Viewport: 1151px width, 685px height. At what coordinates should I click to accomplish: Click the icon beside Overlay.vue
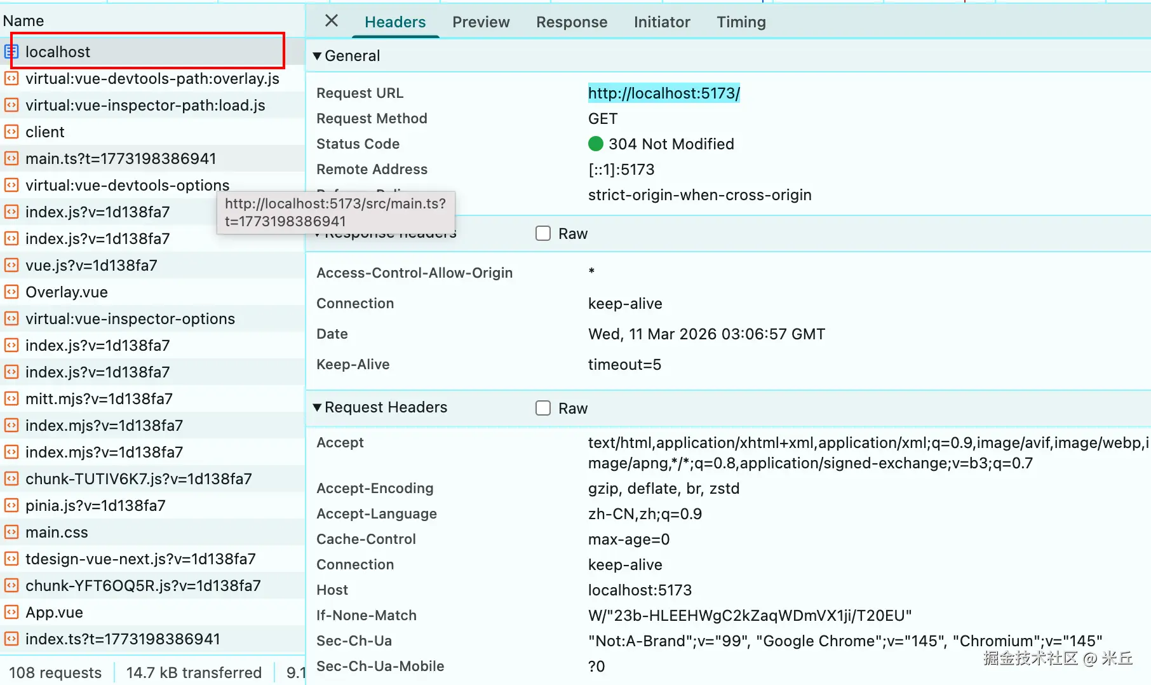11,292
